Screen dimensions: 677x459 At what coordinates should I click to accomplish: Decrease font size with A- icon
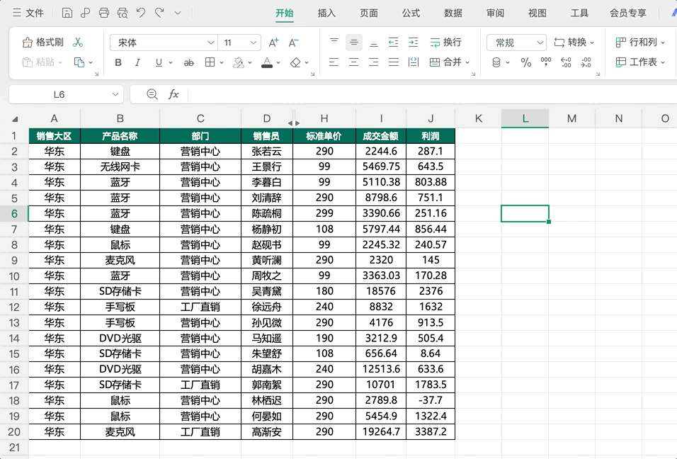click(x=294, y=42)
